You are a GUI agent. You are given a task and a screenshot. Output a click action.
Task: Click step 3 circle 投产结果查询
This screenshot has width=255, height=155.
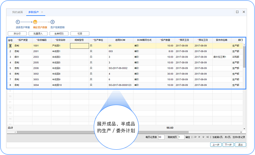(x=52, y=22)
